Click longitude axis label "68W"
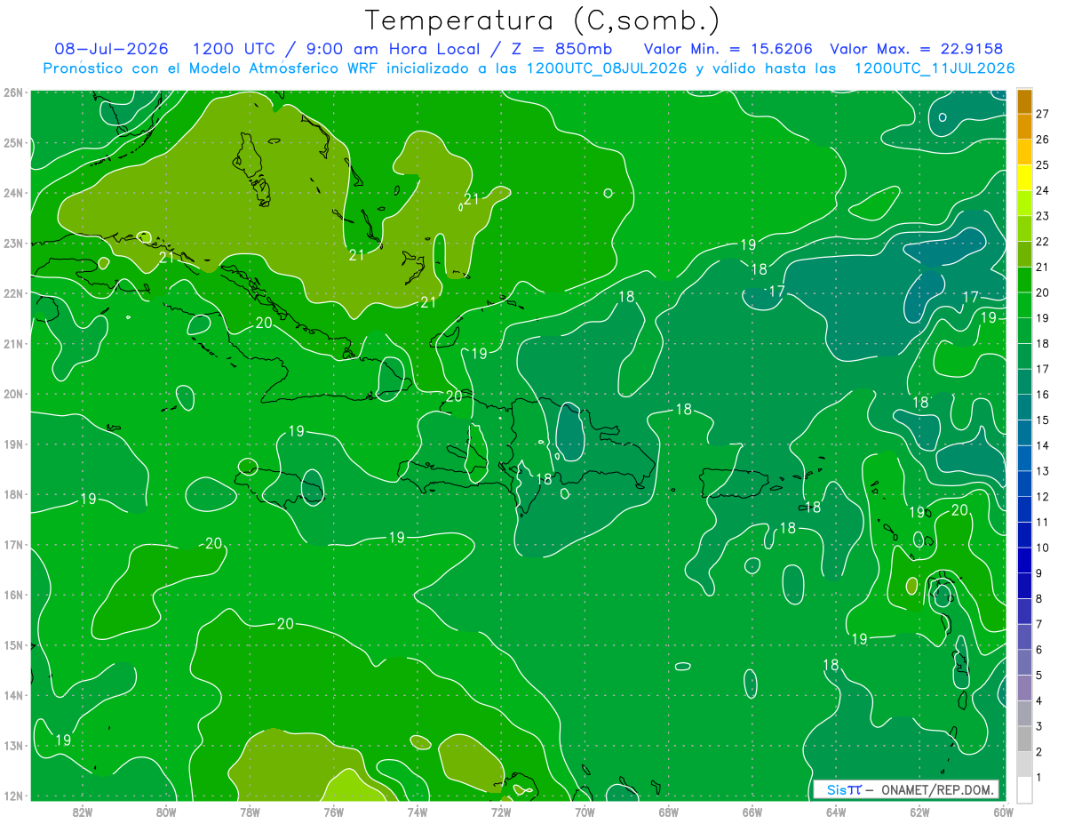 (x=668, y=812)
